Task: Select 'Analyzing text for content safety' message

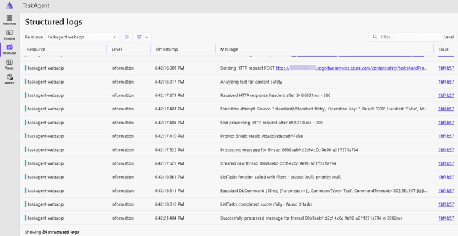Action: (x=251, y=82)
